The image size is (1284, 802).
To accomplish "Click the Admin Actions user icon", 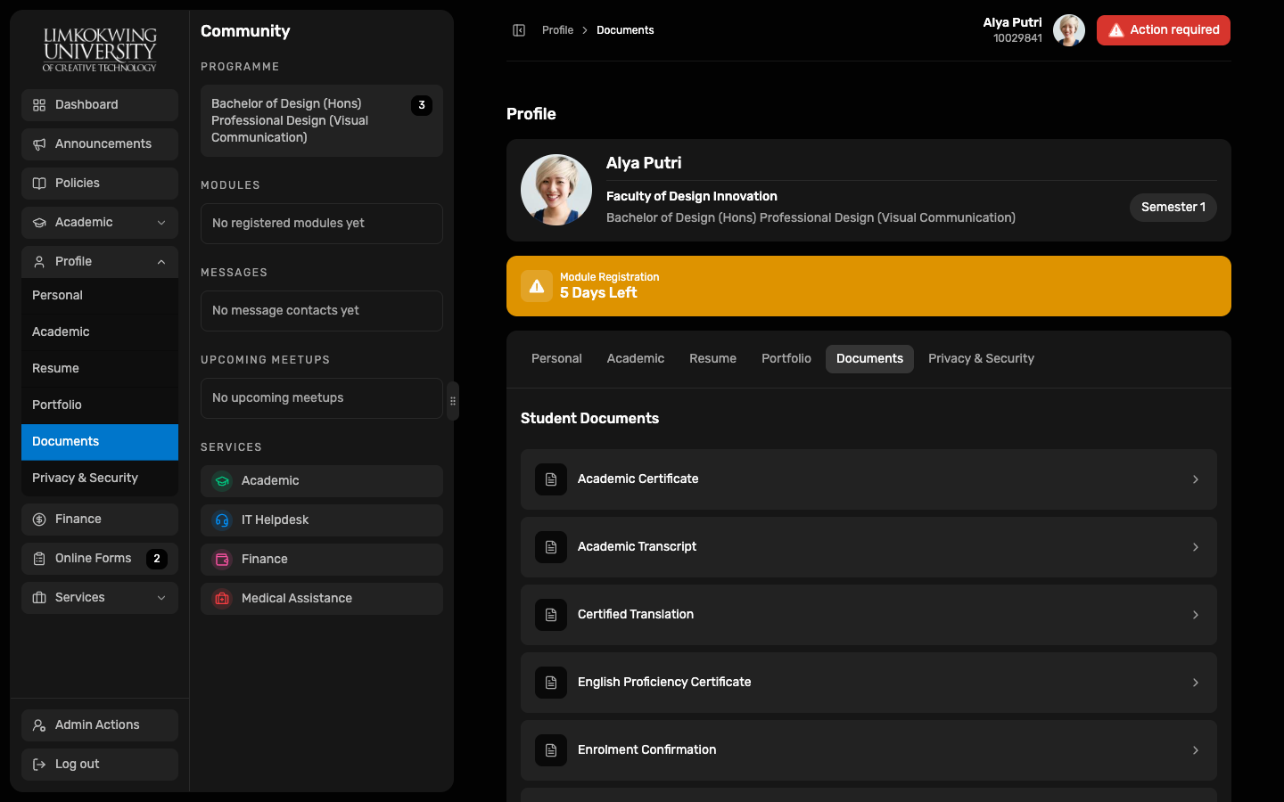I will [39, 725].
